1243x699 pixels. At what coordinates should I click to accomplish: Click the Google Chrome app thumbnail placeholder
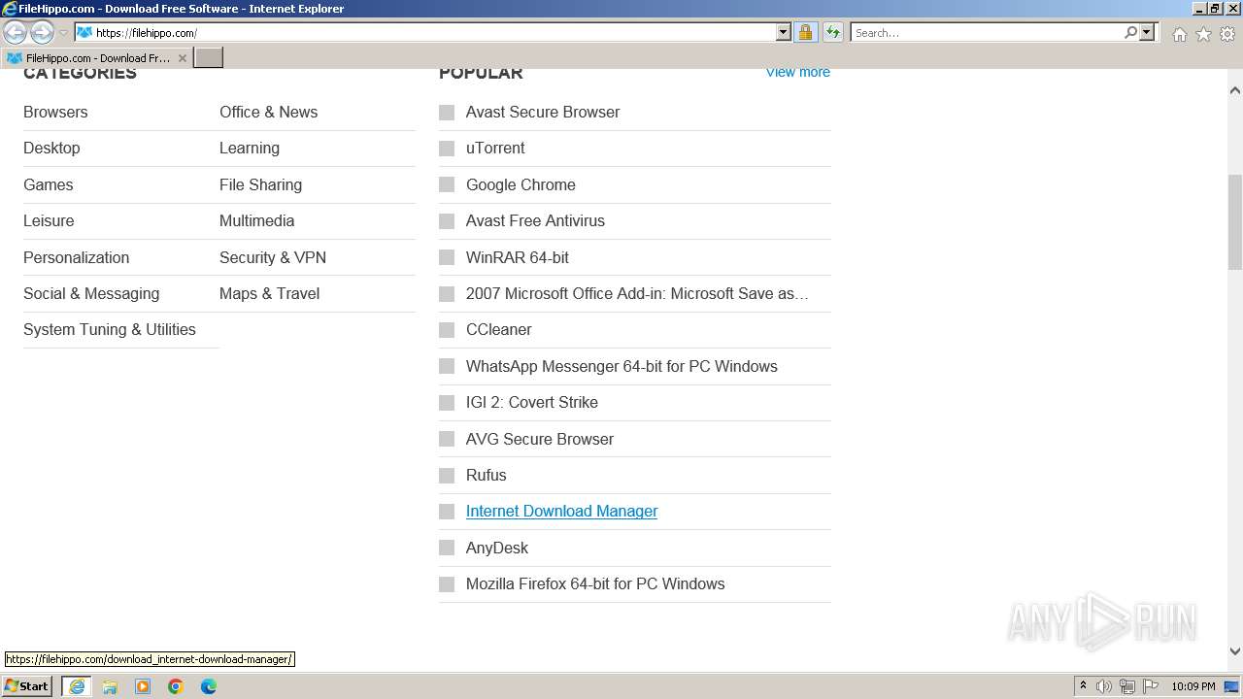447,184
